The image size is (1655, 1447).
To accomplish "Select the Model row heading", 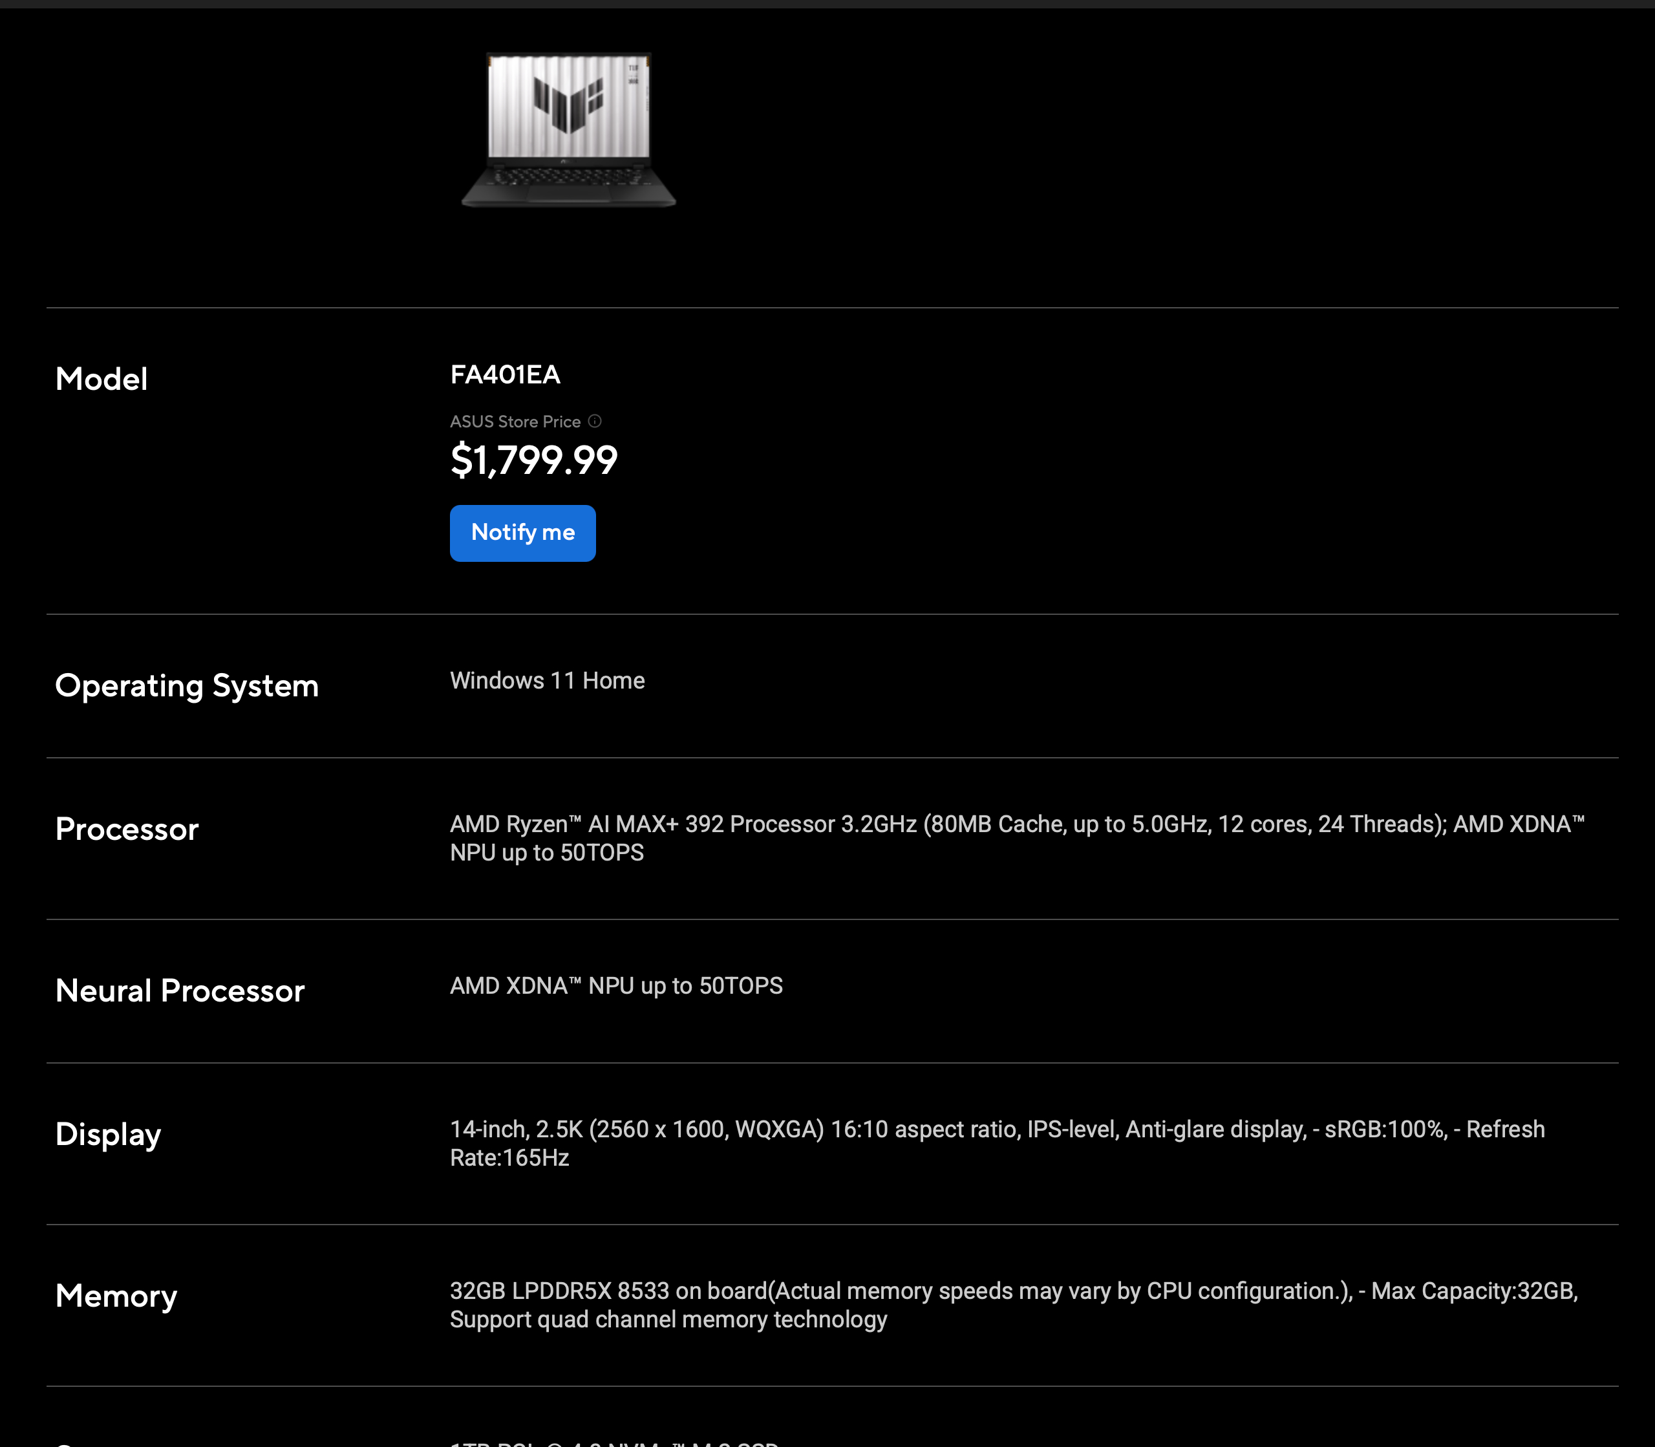I will tap(101, 379).
